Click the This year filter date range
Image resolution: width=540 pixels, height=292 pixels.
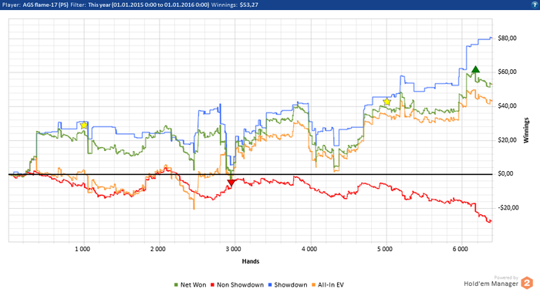click(148, 5)
